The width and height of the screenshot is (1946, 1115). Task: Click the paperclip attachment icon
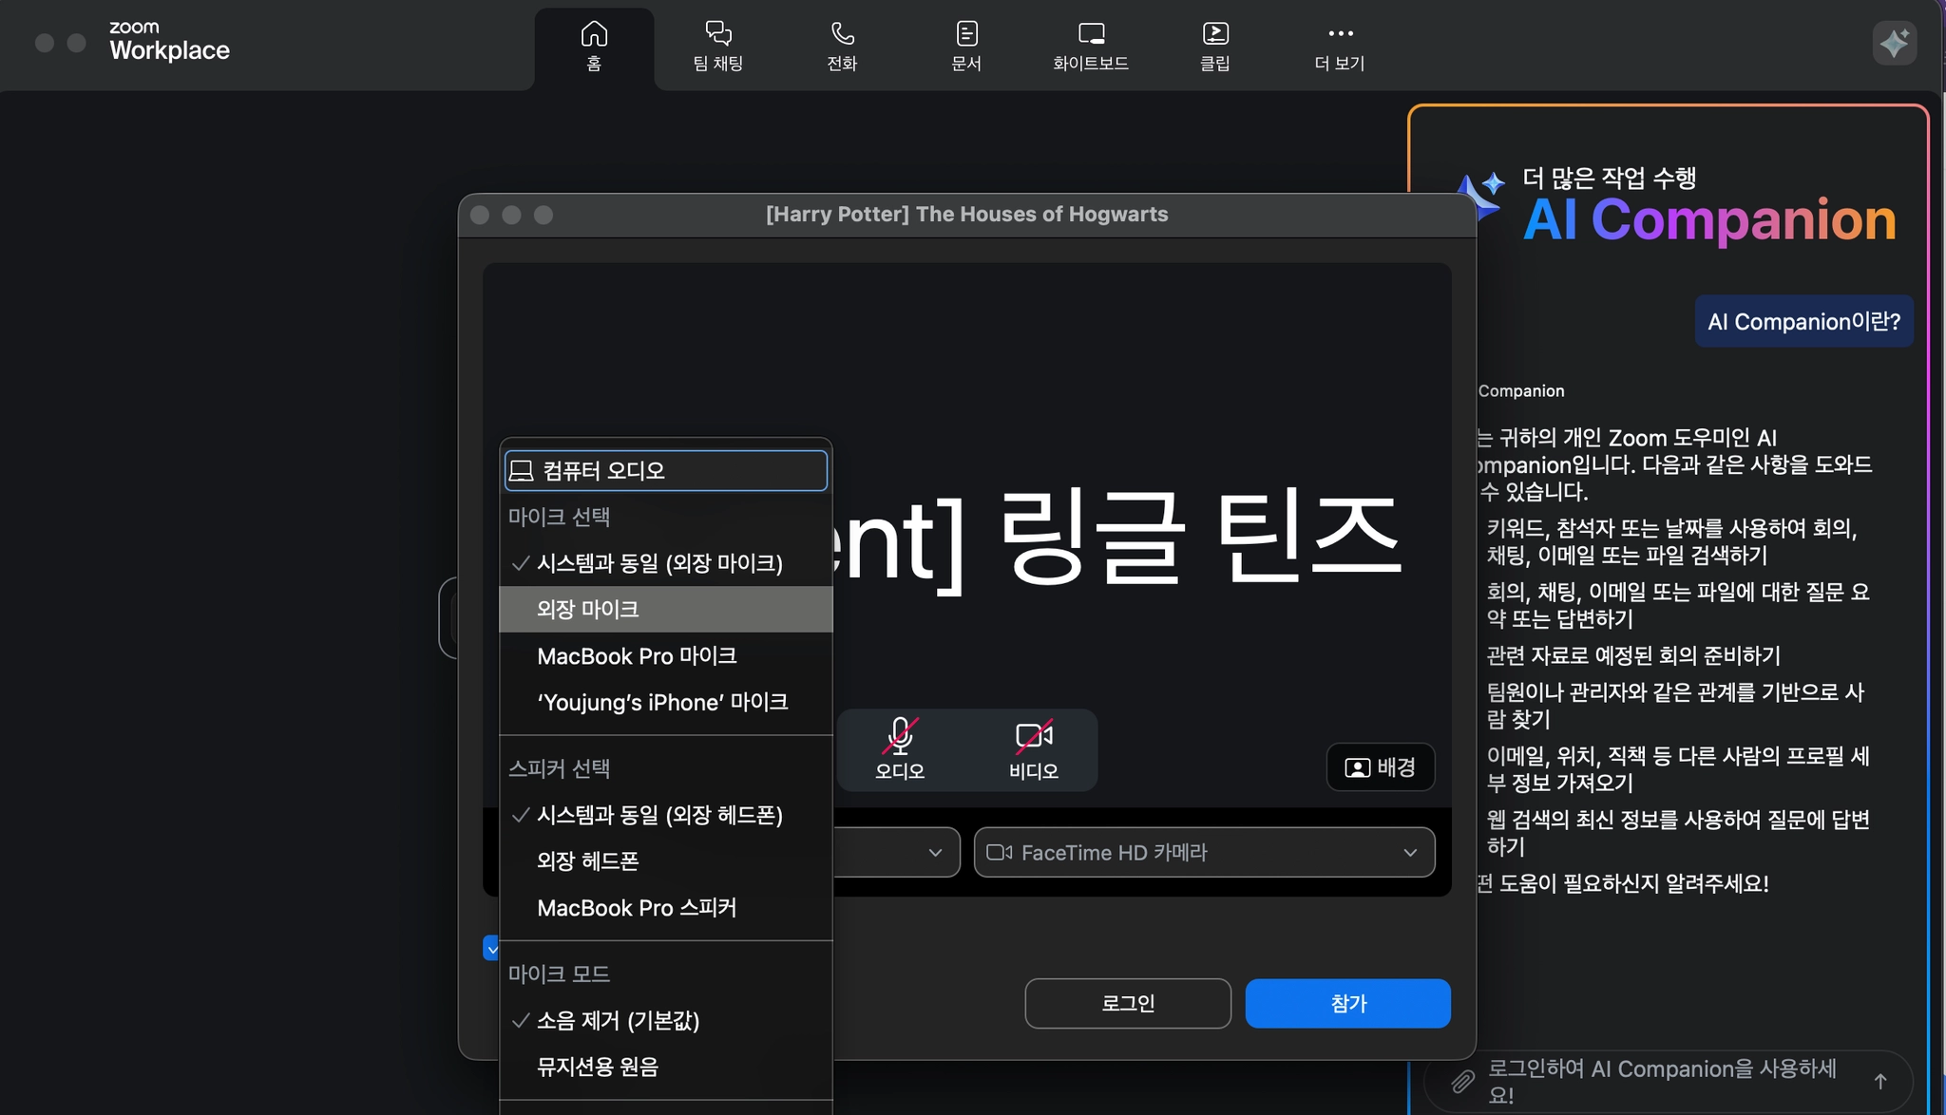(x=1462, y=1081)
